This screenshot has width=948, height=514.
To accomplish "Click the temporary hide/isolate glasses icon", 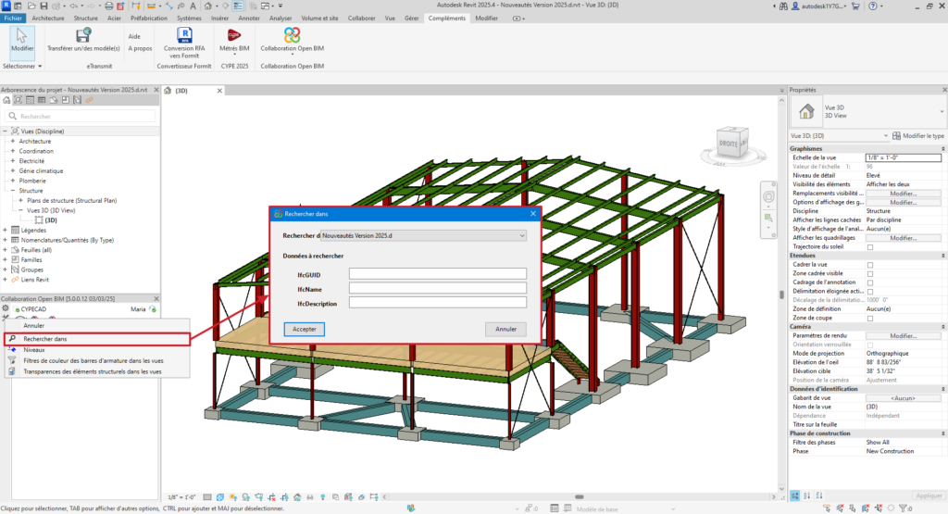I will tap(310, 497).
